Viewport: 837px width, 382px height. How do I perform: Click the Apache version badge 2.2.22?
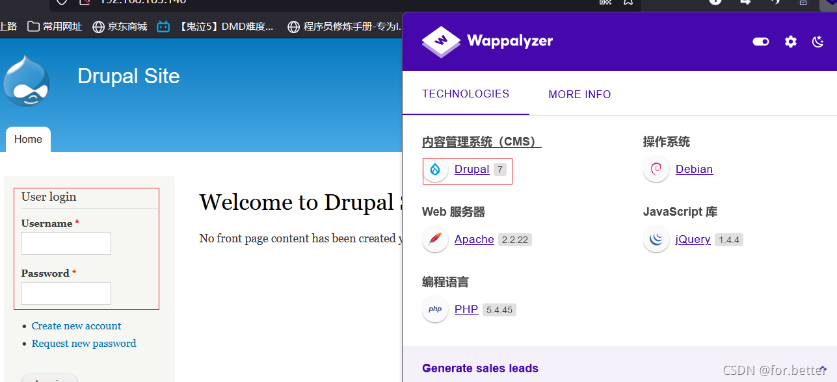click(515, 240)
